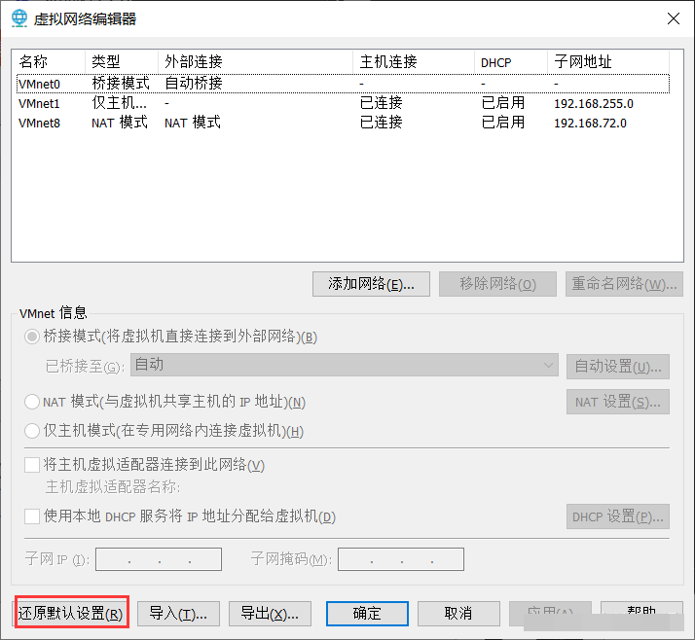Select the VMnet1 row
Image resolution: width=695 pixels, height=640 pixels.
pyautogui.click(x=343, y=103)
